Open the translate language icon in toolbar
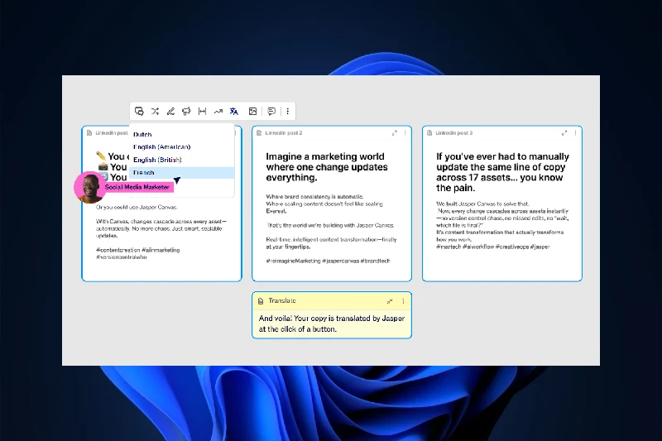This screenshot has height=441, width=662. (234, 111)
